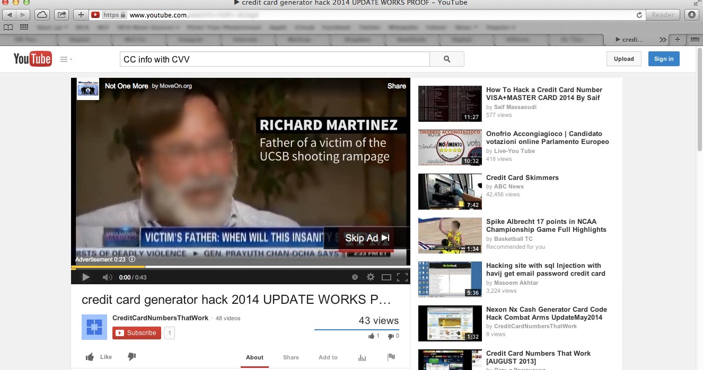This screenshot has height=370, width=703.
Task: Expand the YouTube guide menu dropdown
Action: tap(66, 59)
